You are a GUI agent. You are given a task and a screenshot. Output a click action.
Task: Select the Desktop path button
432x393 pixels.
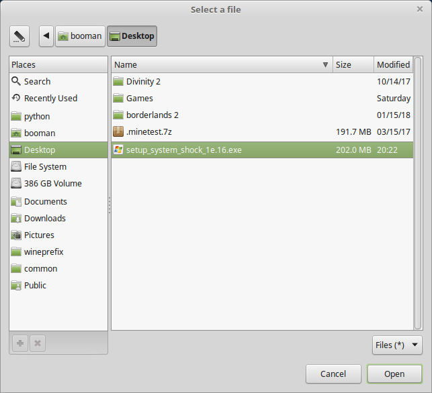click(132, 36)
